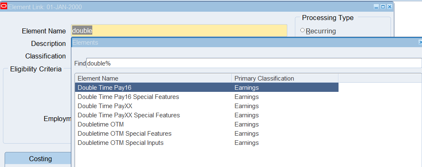
Task: Click Earnings in the Doubletime OTM row
Action: point(247,124)
